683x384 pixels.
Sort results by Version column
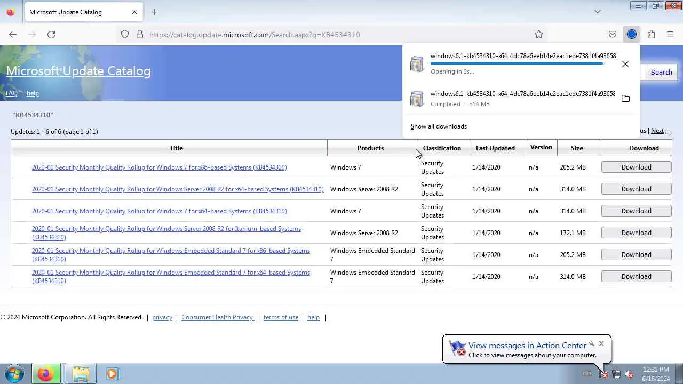(x=541, y=147)
